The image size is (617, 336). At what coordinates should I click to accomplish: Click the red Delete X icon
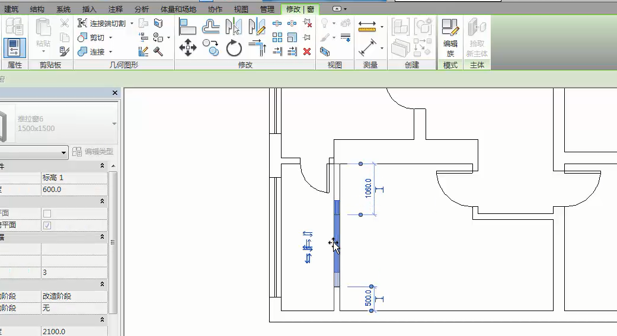307,52
